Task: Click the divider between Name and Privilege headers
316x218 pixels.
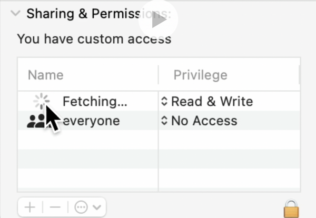Action: pyautogui.click(x=159, y=75)
